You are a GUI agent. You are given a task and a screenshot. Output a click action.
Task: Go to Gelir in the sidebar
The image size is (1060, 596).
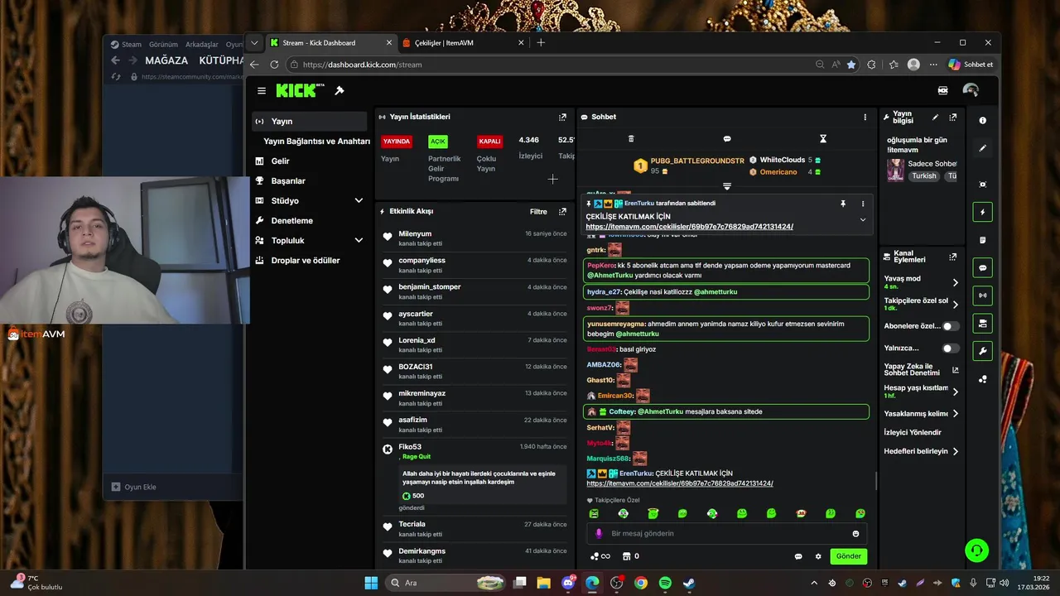coord(310,161)
